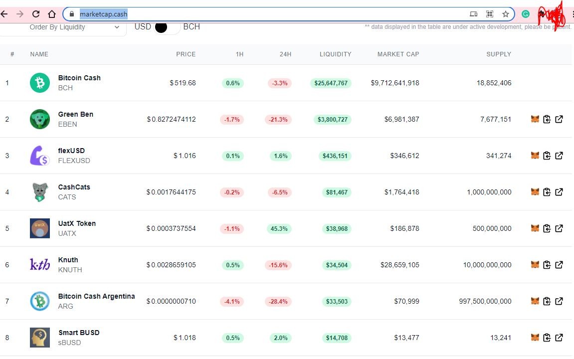
Task: Toggle currency switch between USD and BCH
Action: (167, 27)
